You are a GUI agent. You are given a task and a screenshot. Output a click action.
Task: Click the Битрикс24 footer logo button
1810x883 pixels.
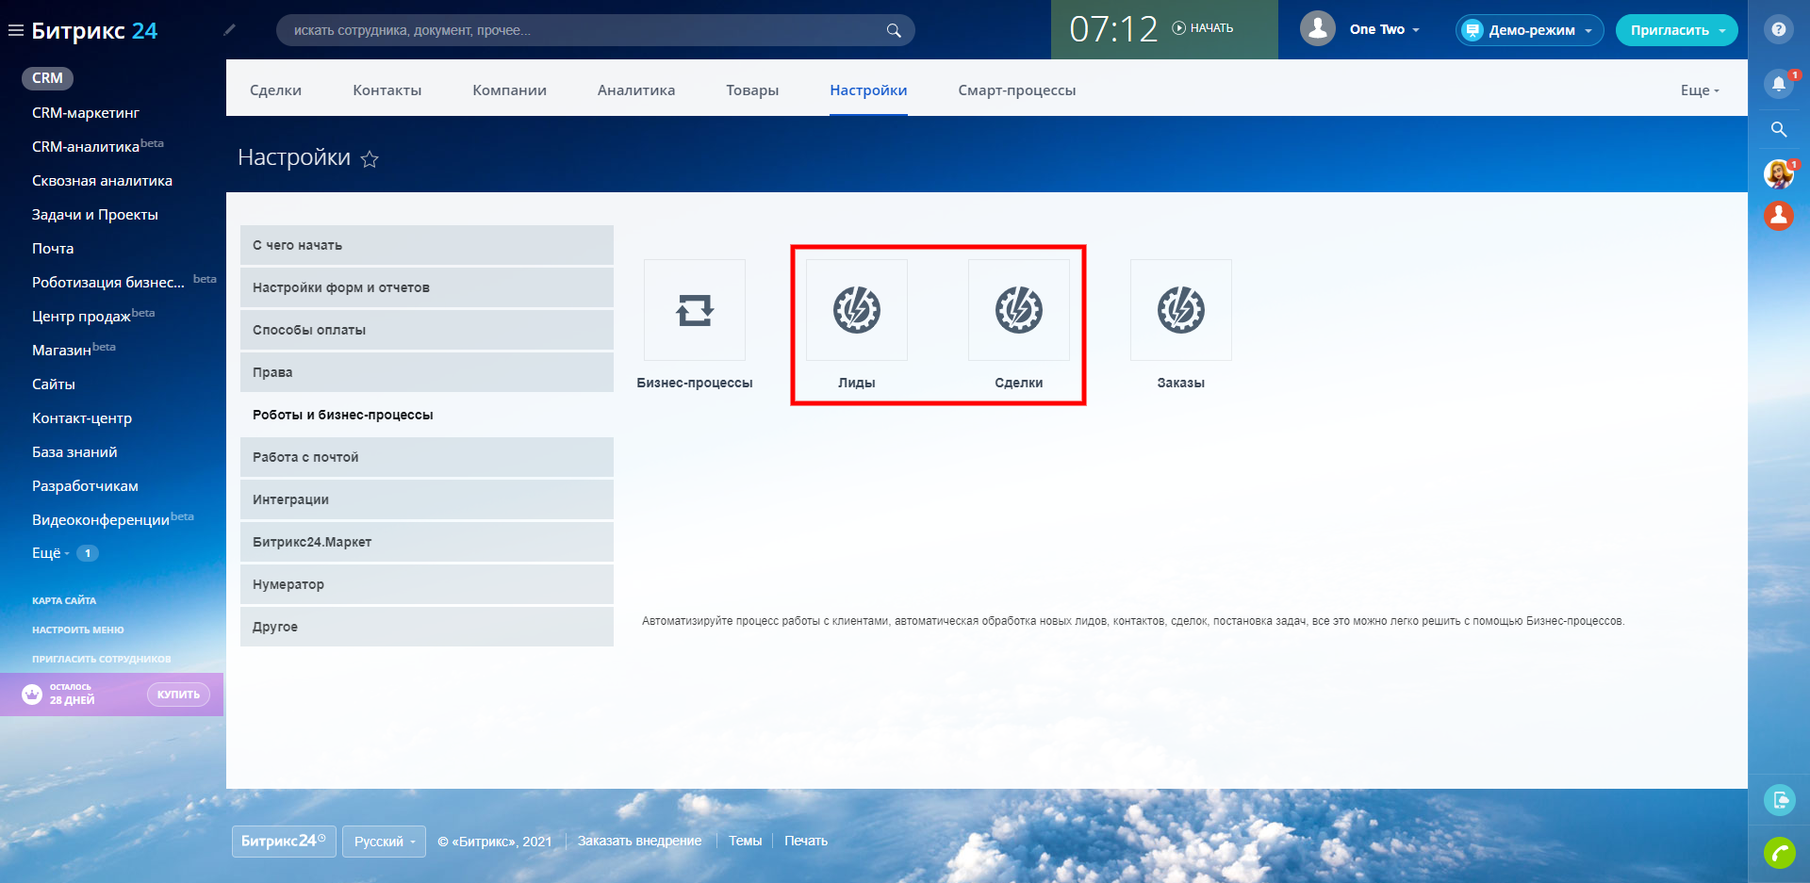coord(283,842)
